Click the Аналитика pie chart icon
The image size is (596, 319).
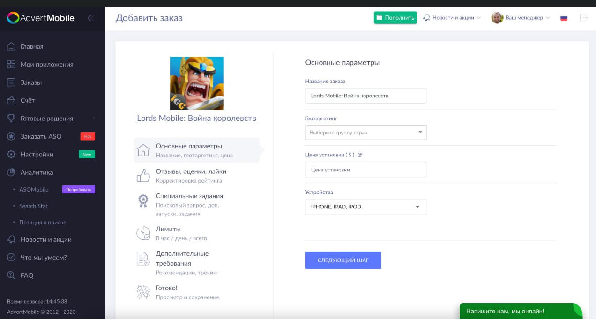tap(11, 172)
